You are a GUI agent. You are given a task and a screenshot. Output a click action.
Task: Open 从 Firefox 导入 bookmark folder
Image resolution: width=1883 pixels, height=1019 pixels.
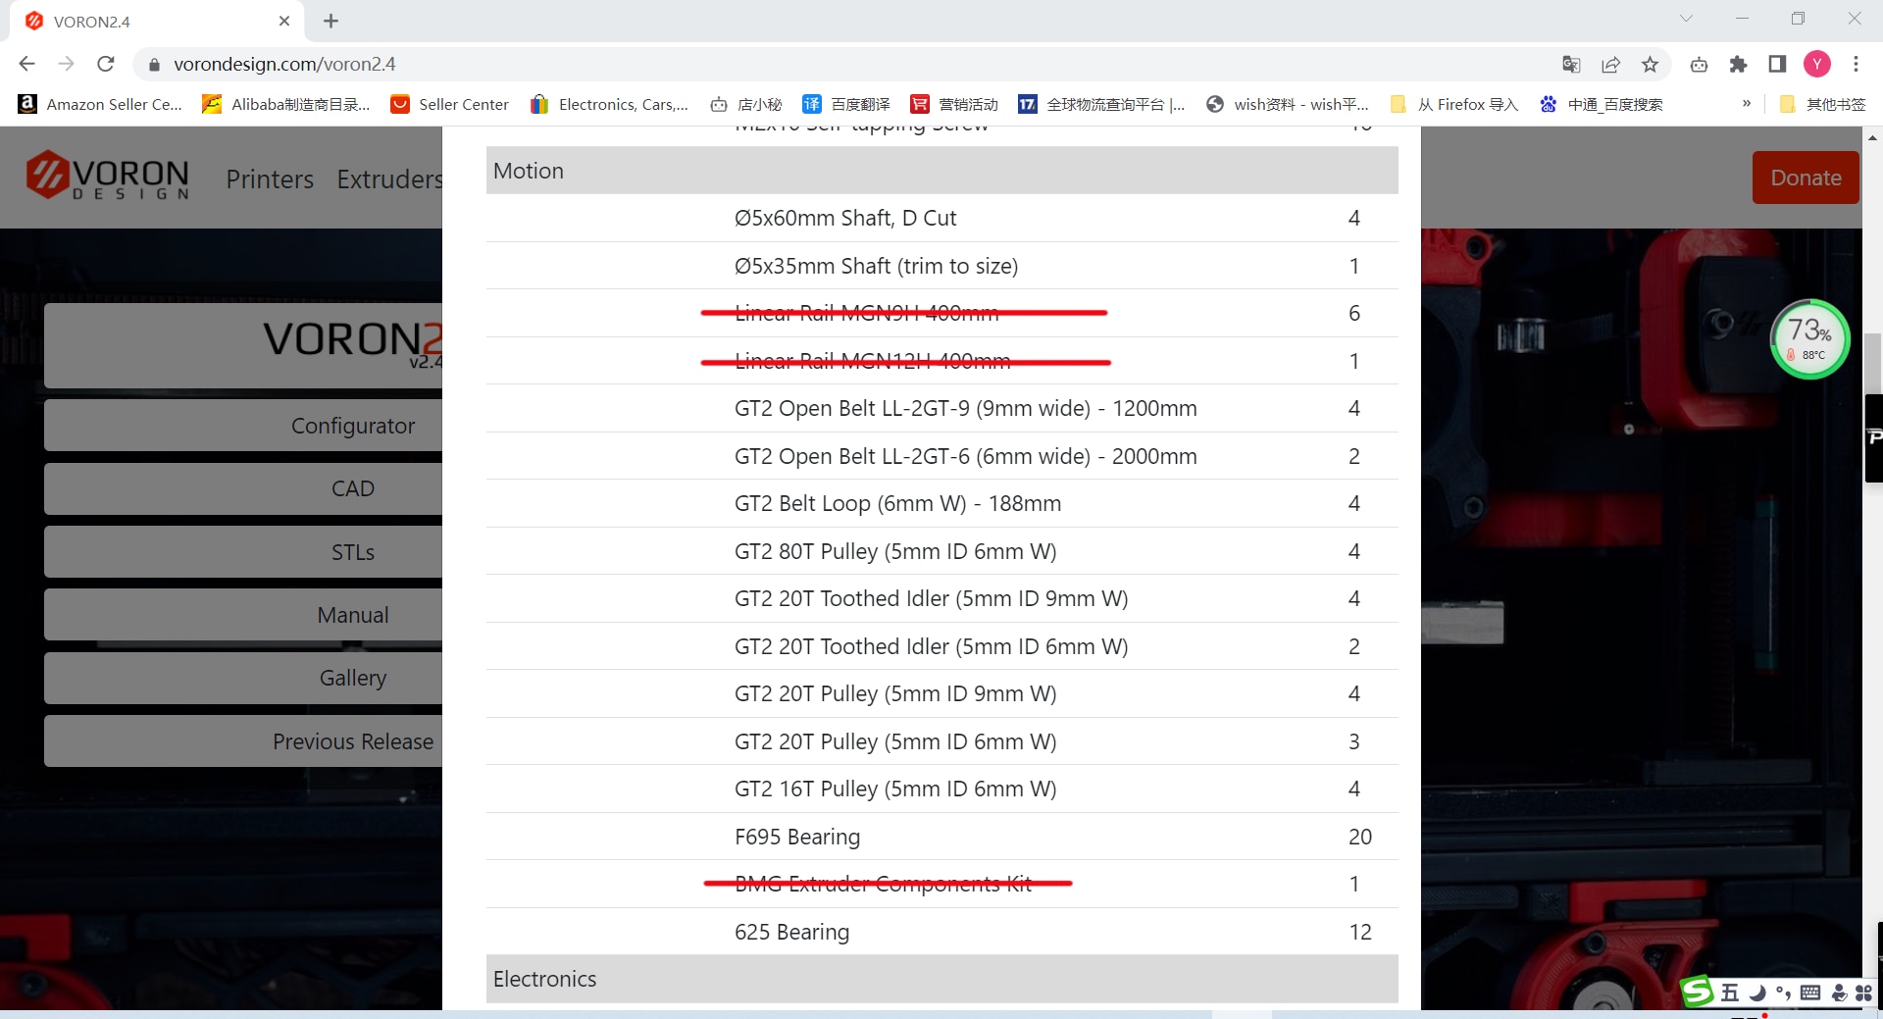(1454, 104)
